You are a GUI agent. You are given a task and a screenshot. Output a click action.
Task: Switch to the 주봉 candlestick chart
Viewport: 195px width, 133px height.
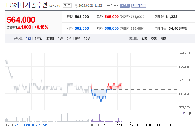(154, 39)
